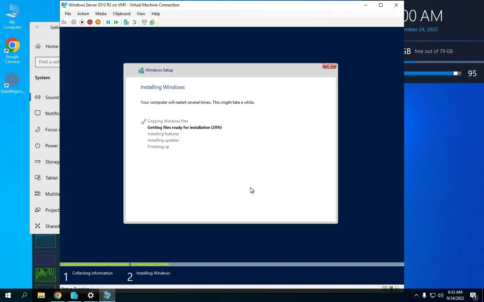
Task: Click the purple performance graph thumbnail
Action: pos(46,258)
